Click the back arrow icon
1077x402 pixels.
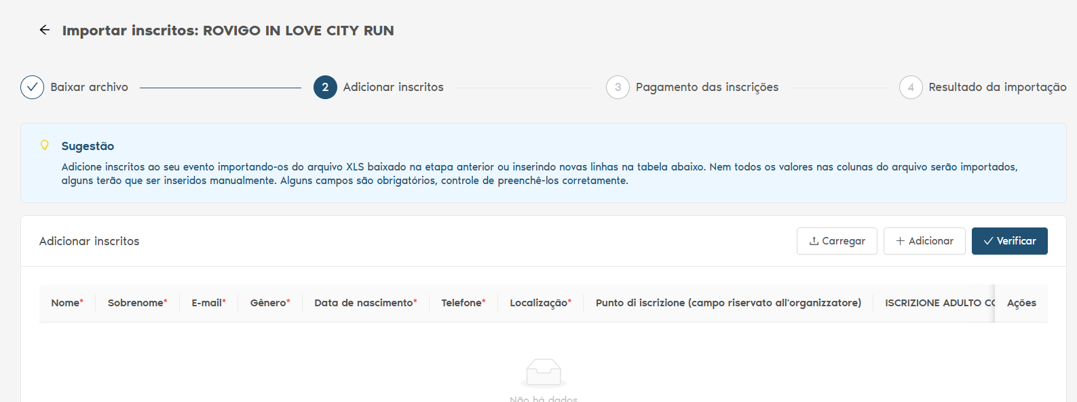point(45,30)
